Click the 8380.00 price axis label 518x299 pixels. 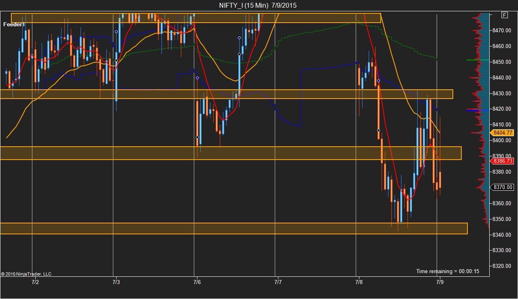click(501, 172)
